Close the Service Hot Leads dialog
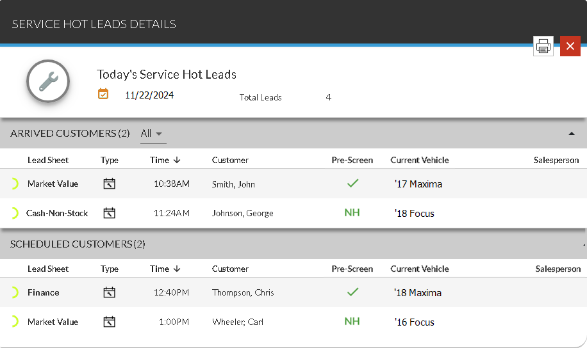 point(570,47)
